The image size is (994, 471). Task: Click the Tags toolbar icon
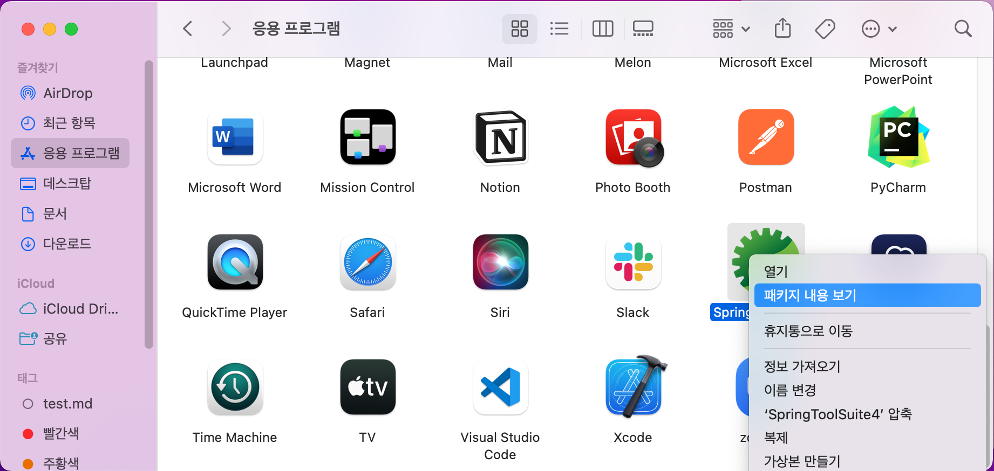pos(825,29)
